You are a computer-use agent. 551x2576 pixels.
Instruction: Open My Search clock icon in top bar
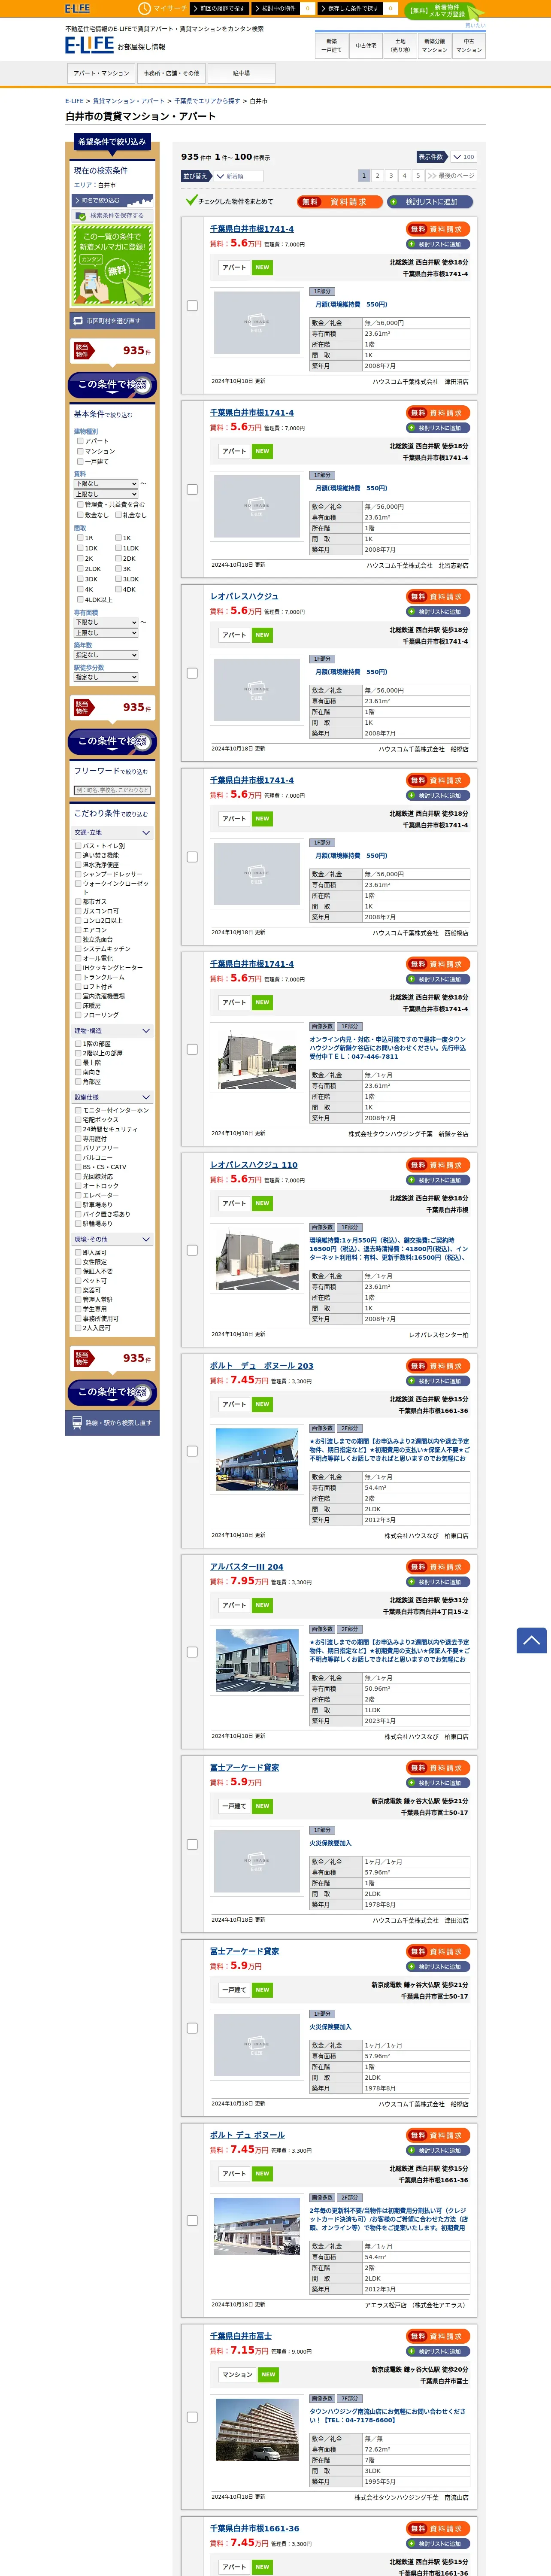click(144, 8)
